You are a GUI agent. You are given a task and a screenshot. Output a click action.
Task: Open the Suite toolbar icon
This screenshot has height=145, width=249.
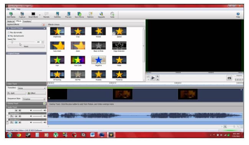(112, 15)
